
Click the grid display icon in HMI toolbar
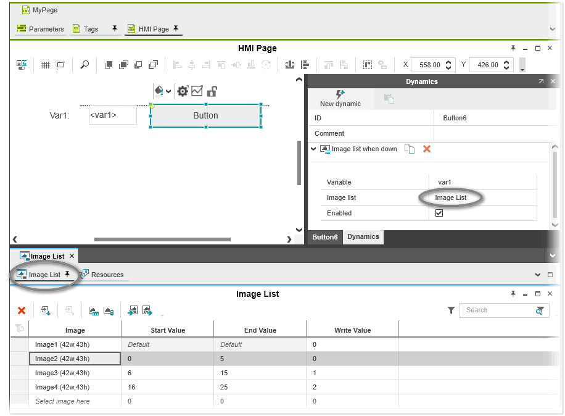tap(46, 65)
